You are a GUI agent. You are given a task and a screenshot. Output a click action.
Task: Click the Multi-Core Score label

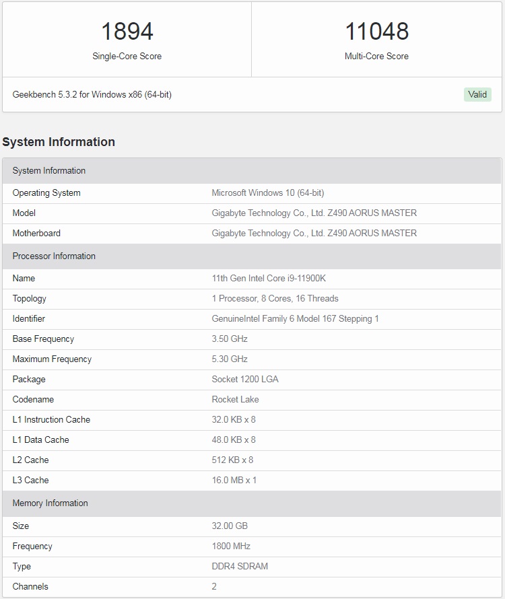(x=376, y=57)
